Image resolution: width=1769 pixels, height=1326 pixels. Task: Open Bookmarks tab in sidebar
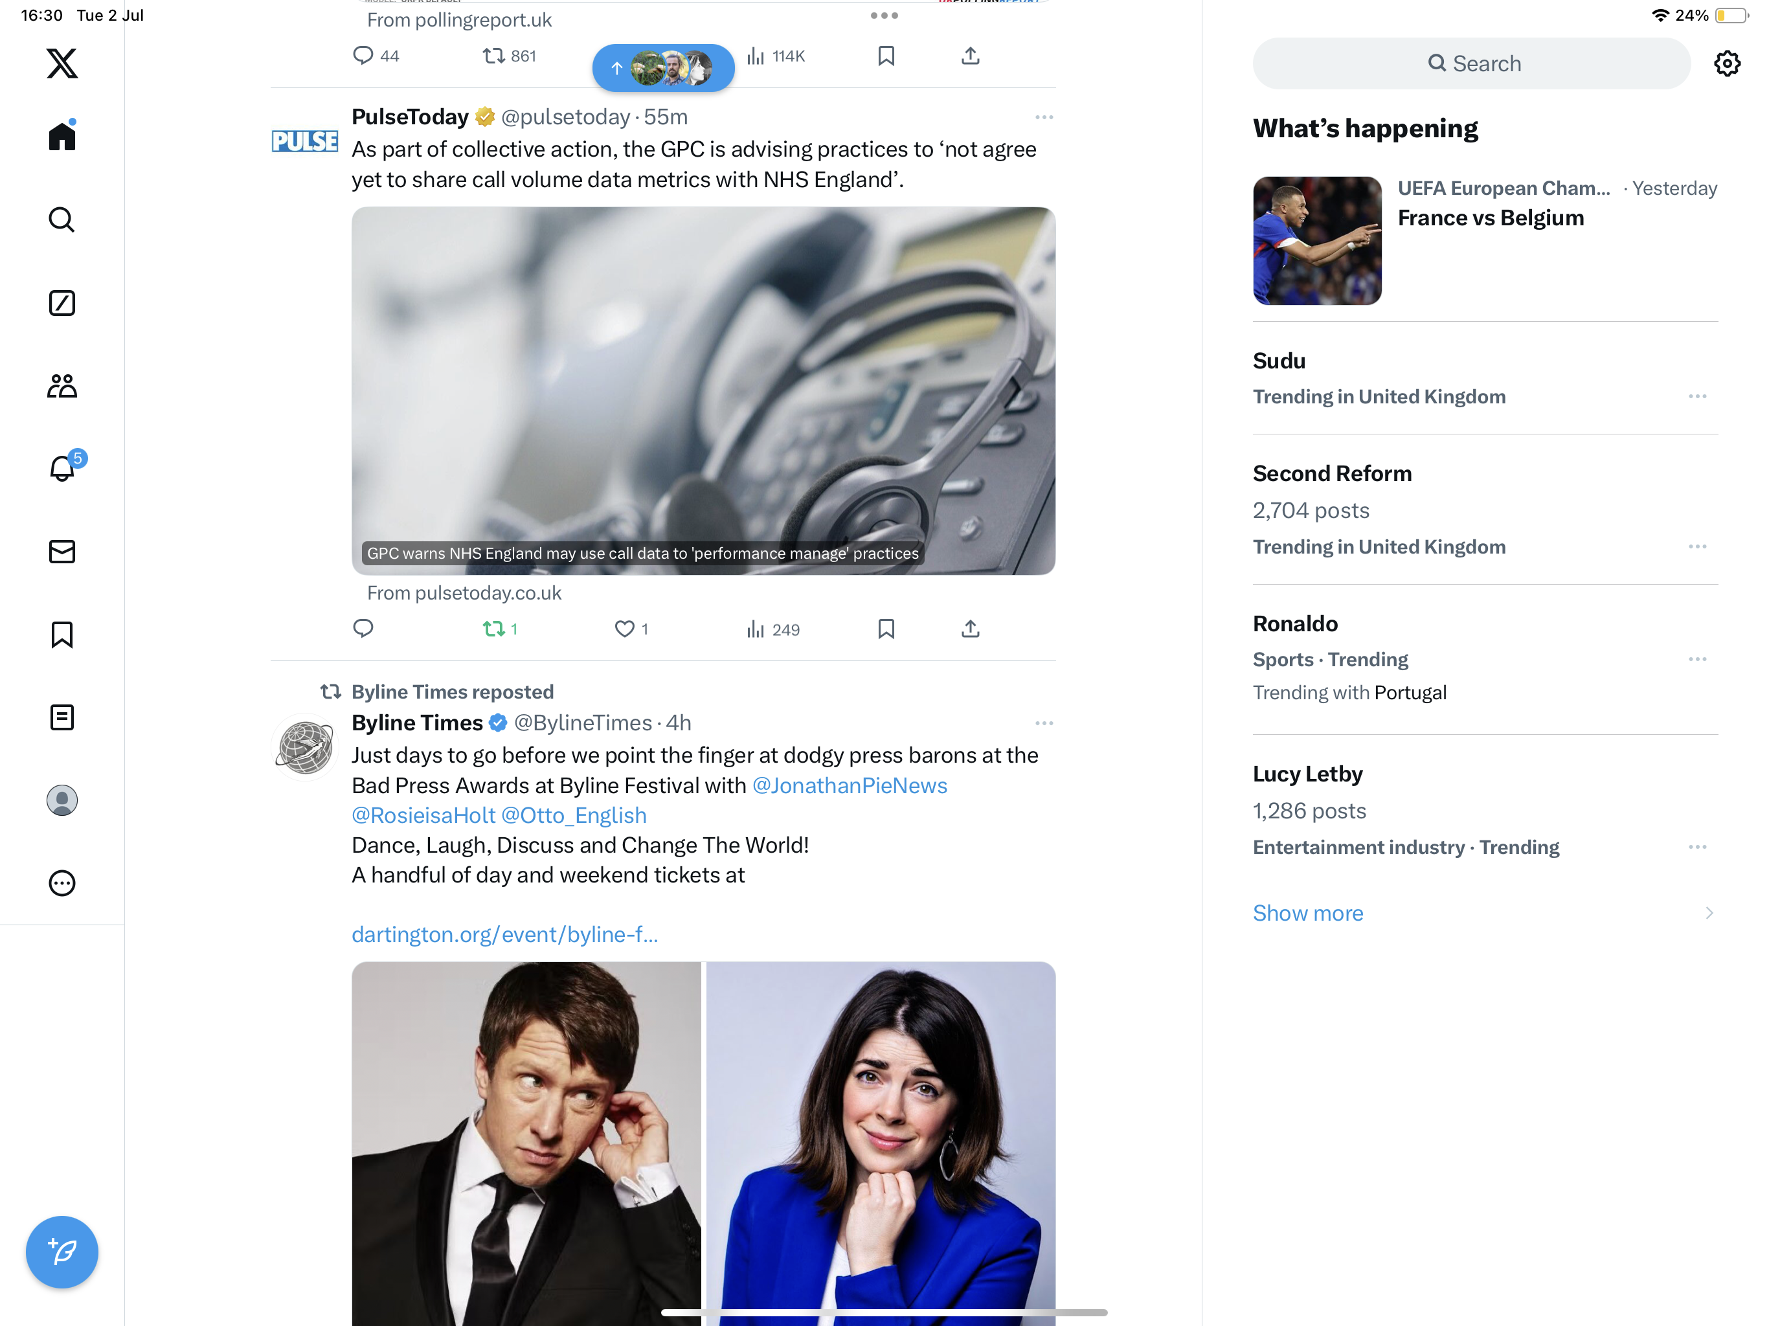62,635
